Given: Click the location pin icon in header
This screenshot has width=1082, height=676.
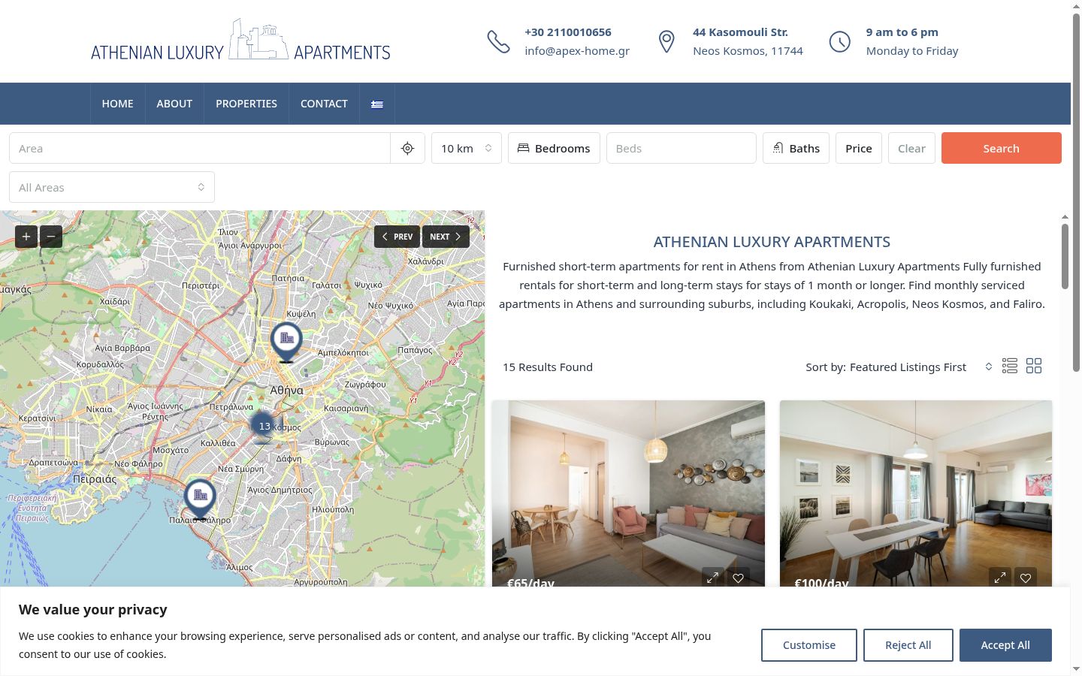Looking at the screenshot, I should (x=666, y=41).
